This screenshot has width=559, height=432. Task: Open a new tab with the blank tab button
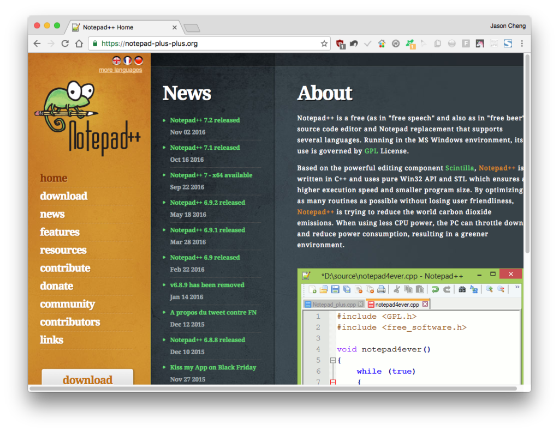(x=192, y=28)
